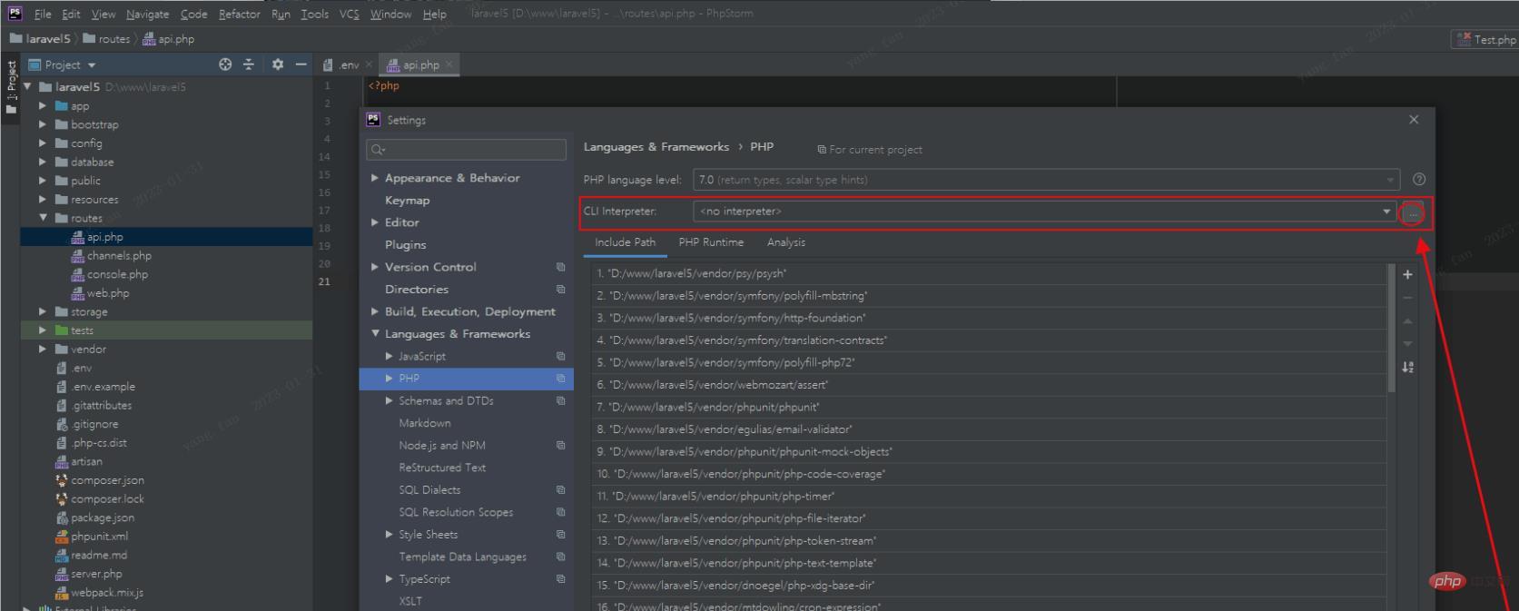Viewport: 1519px width, 611px height.
Task: Click the include path list scrollbar
Action: point(1391,328)
